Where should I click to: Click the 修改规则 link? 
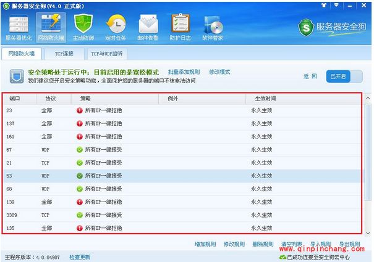tap(234, 244)
